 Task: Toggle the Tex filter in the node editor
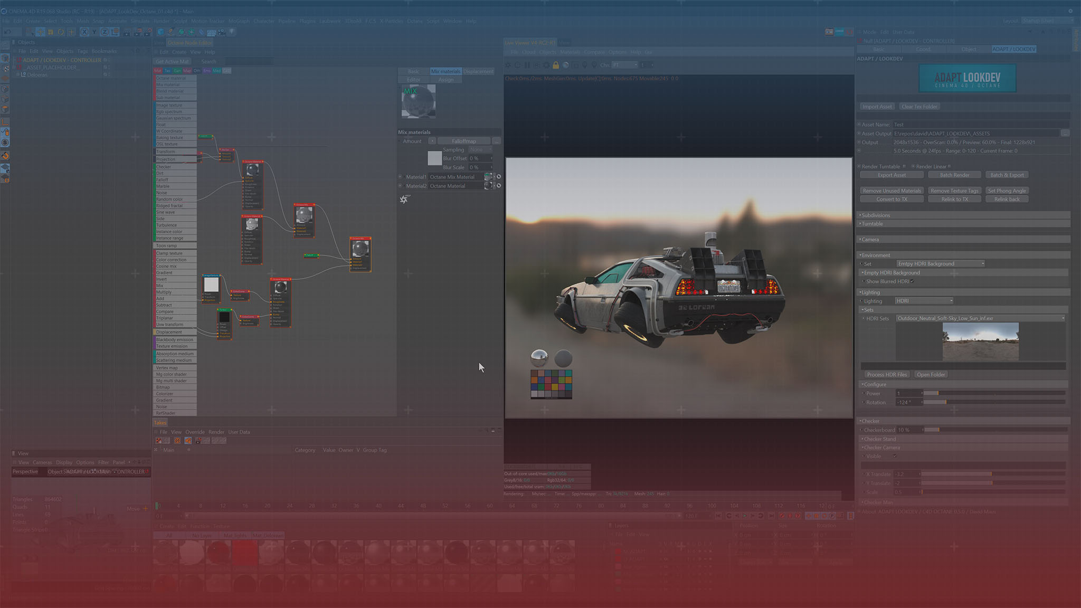167,71
